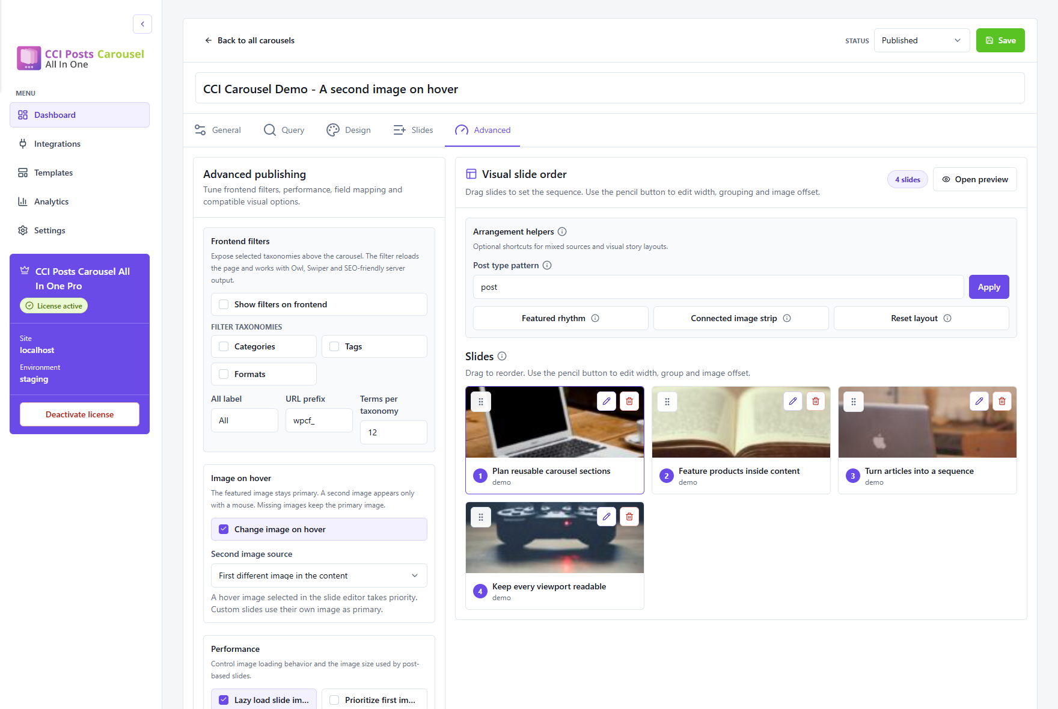The height and width of the screenshot is (709, 1058).
Task: Switch to the Query tab
Action: click(x=284, y=130)
